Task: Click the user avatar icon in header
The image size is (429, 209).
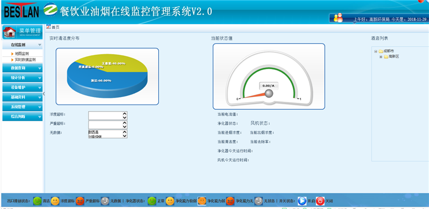Action: pyautogui.click(x=338, y=18)
